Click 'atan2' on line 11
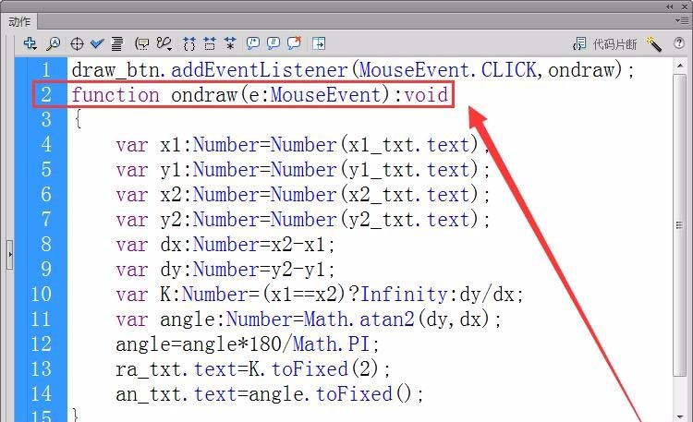Image resolution: width=693 pixels, height=422 pixels. pyautogui.click(x=387, y=320)
